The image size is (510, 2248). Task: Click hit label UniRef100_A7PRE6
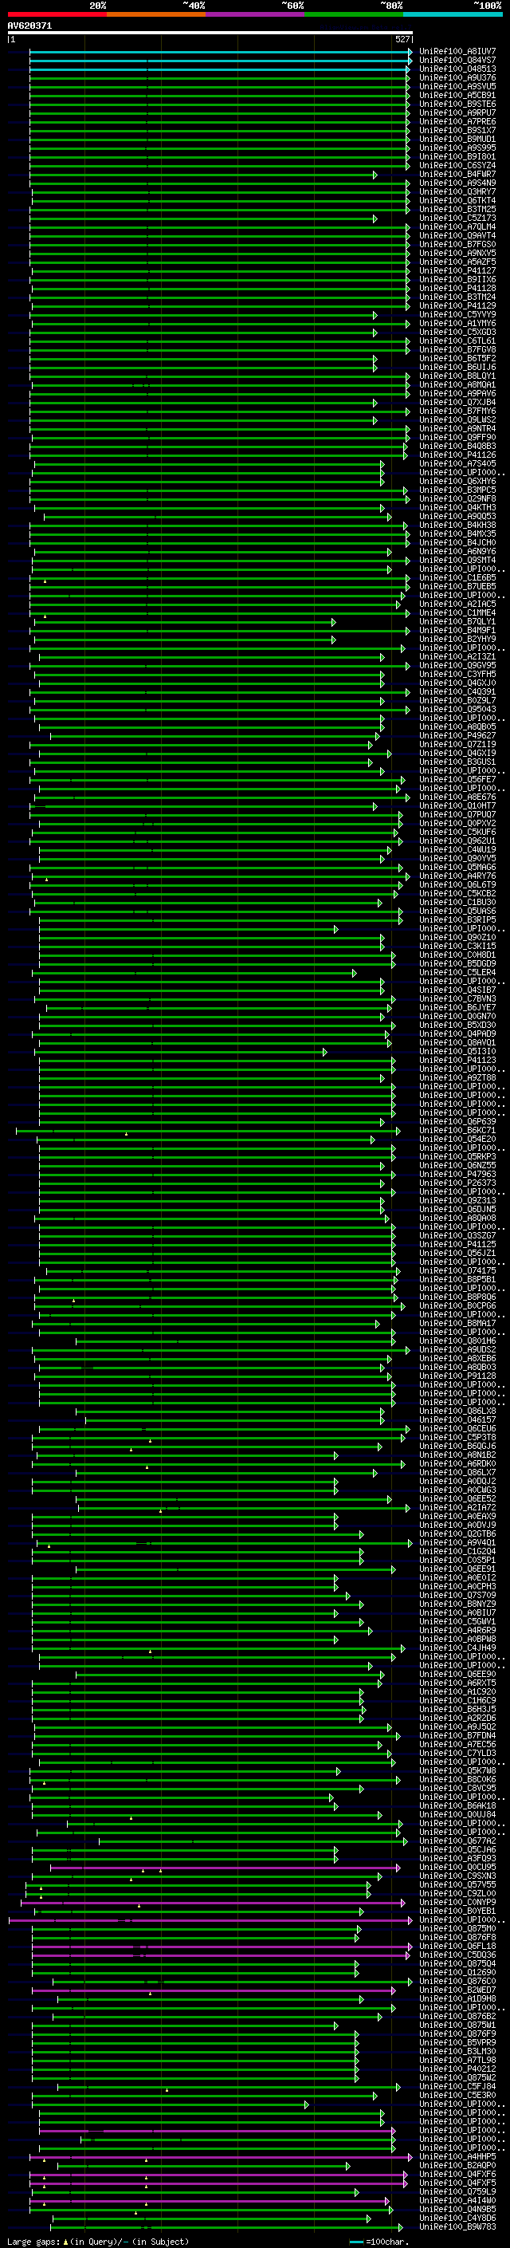tap(457, 121)
